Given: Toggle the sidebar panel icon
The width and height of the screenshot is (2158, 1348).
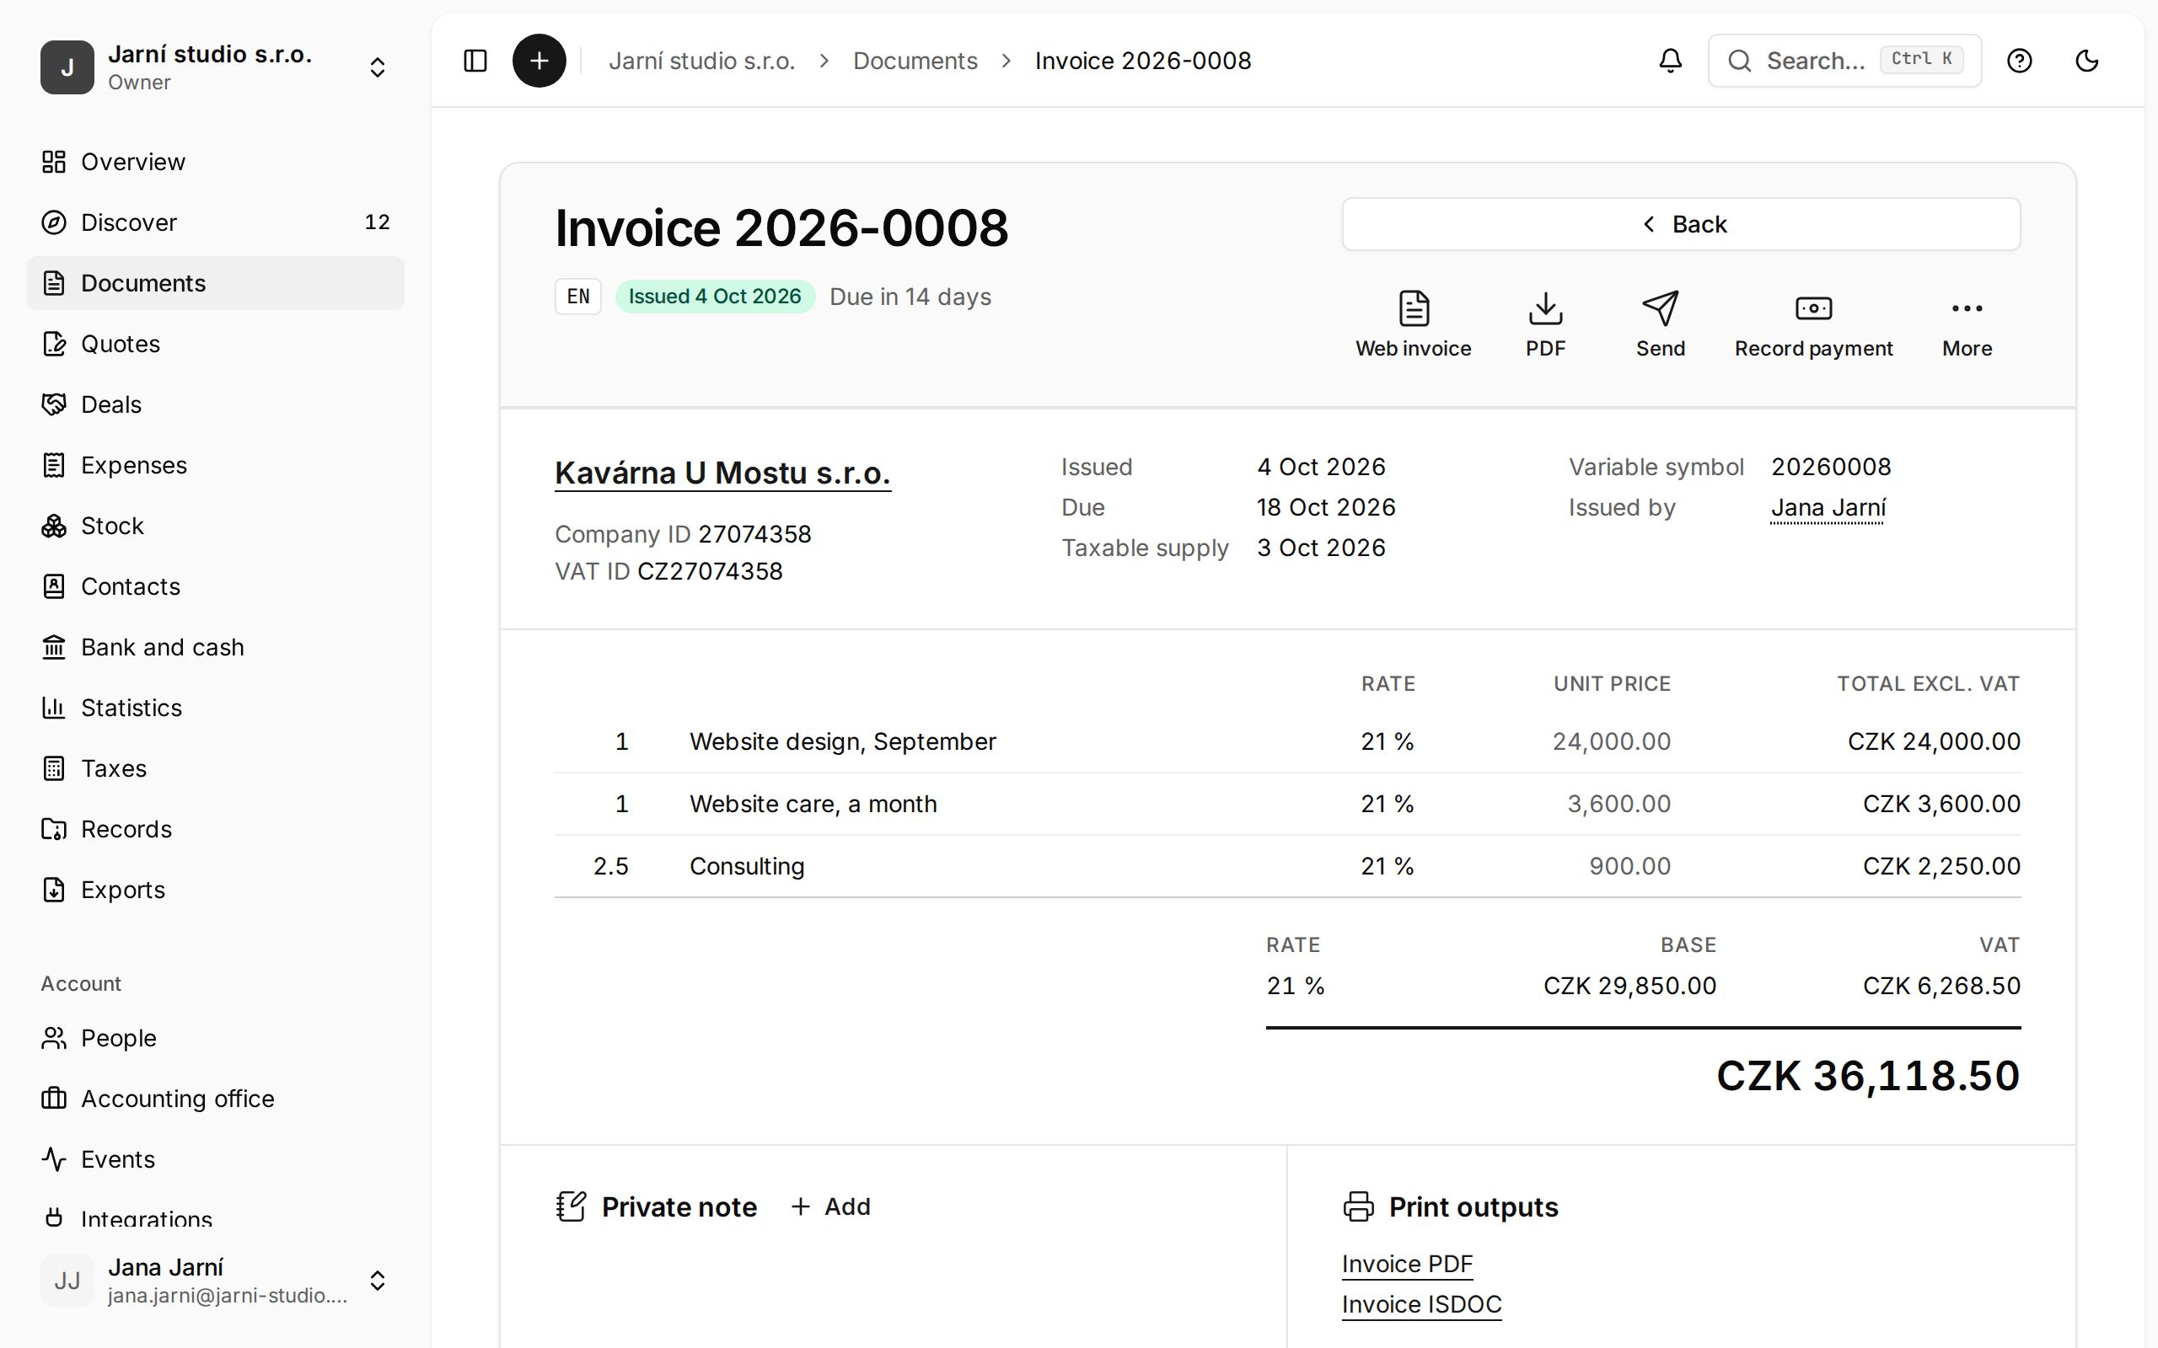Looking at the screenshot, I should pyautogui.click(x=475, y=61).
